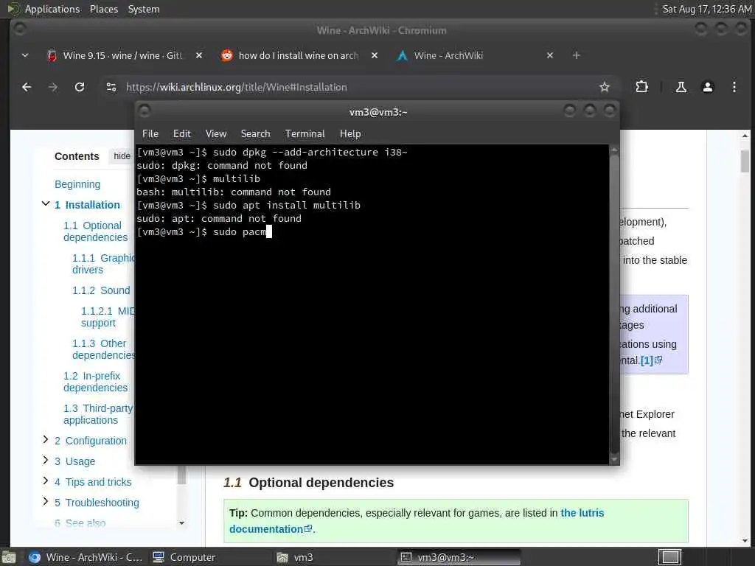Open the profile avatar menu
The width and height of the screenshot is (755, 566).
point(707,87)
